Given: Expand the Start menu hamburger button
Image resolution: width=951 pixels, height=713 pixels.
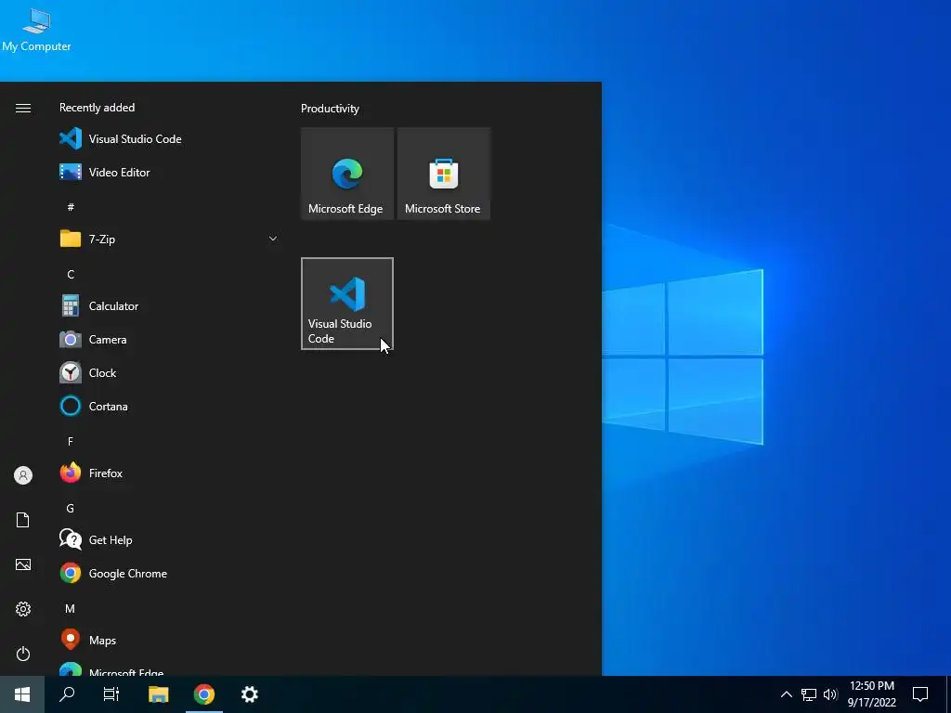Looking at the screenshot, I should [23, 108].
